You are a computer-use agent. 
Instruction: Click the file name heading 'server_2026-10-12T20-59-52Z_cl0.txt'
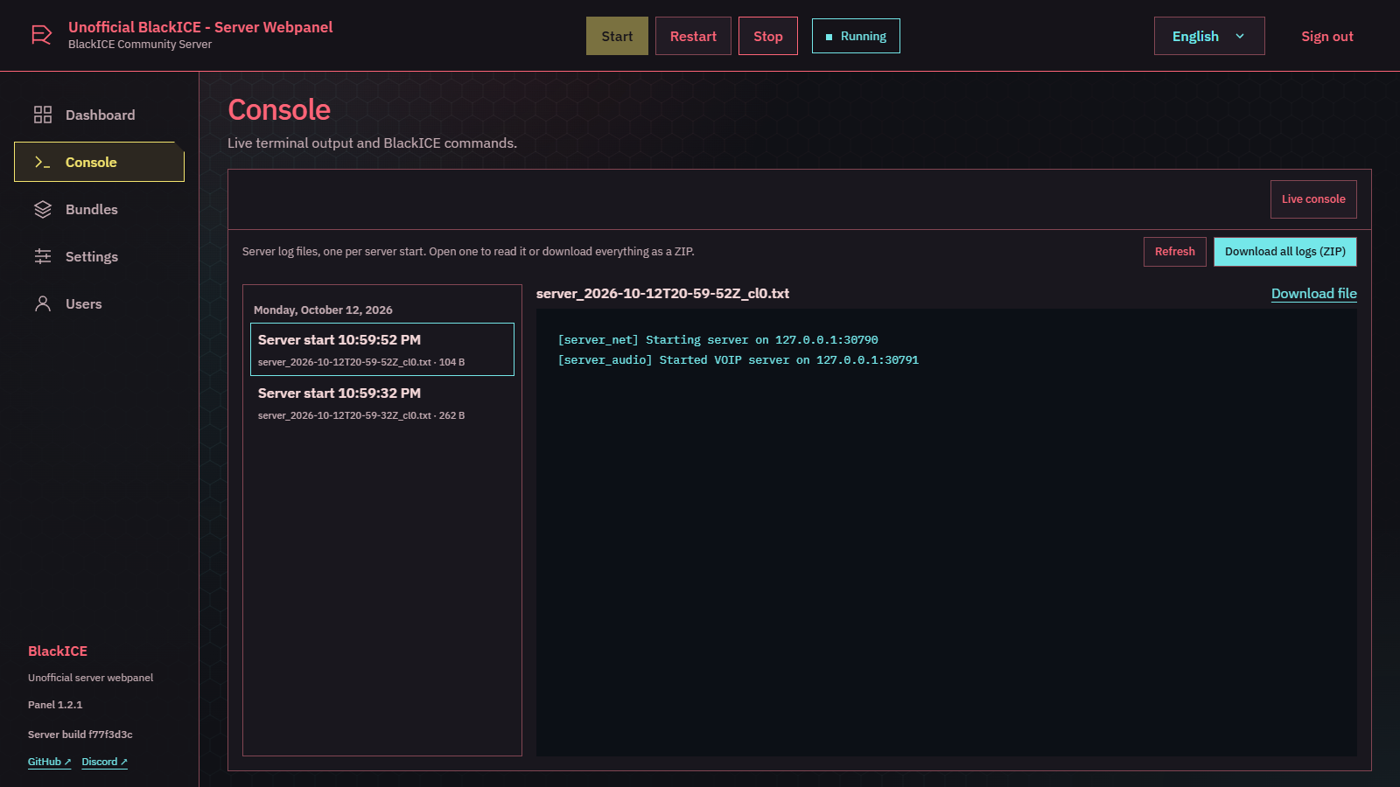(x=662, y=294)
